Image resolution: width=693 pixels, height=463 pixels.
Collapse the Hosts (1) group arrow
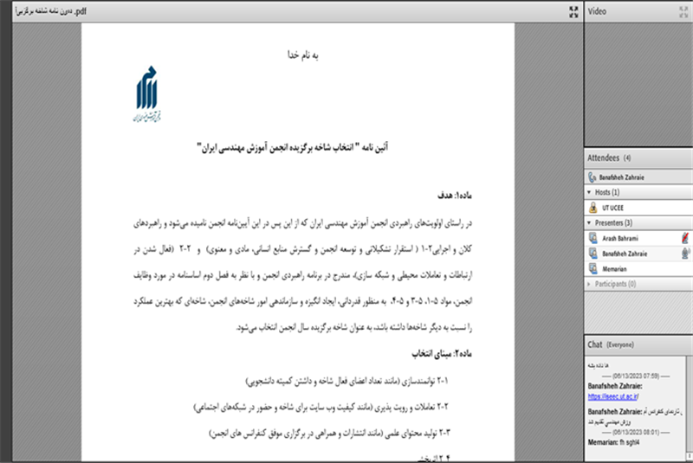pyautogui.click(x=589, y=192)
